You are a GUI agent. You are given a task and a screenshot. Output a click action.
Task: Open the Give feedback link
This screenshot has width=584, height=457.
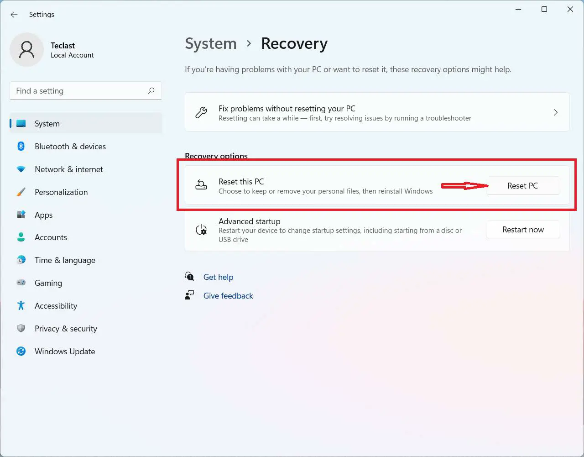pos(228,296)
